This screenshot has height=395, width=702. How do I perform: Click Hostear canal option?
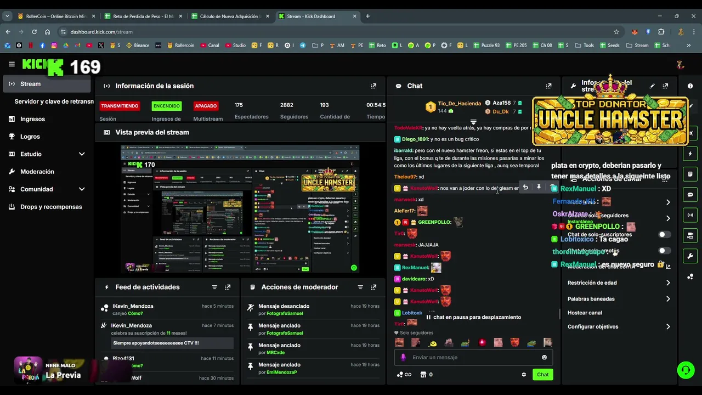(x=585, y=313)
